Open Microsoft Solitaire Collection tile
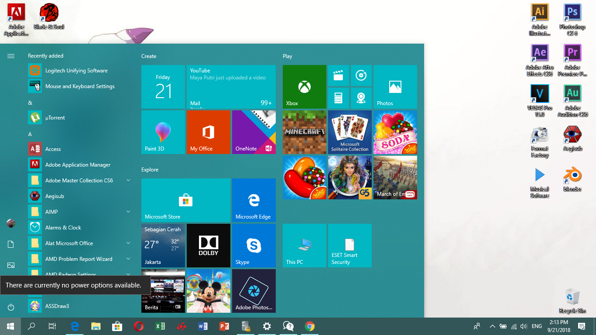This screenshot has height=335, width=596. click(350, 132)
